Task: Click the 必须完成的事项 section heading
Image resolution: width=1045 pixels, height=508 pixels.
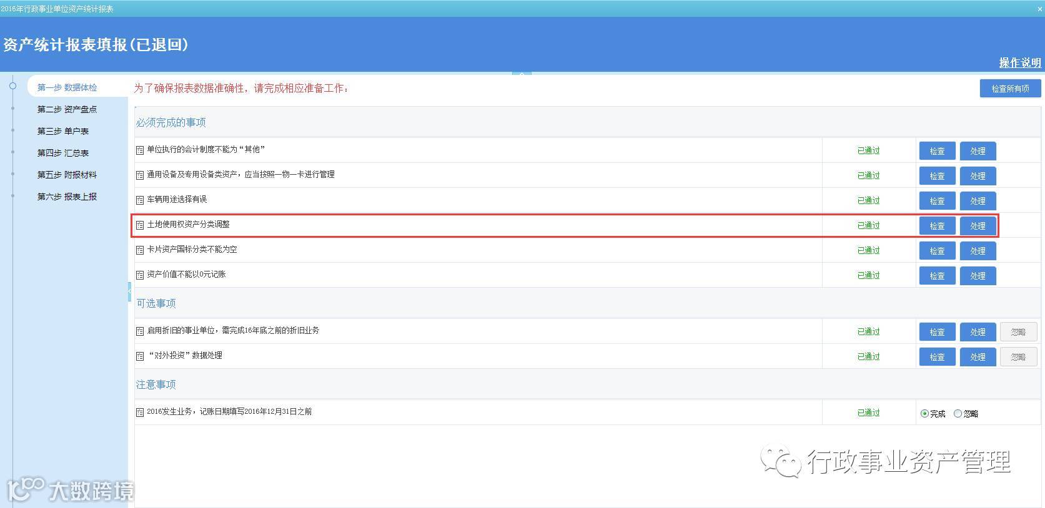Action: click(171, 123)
